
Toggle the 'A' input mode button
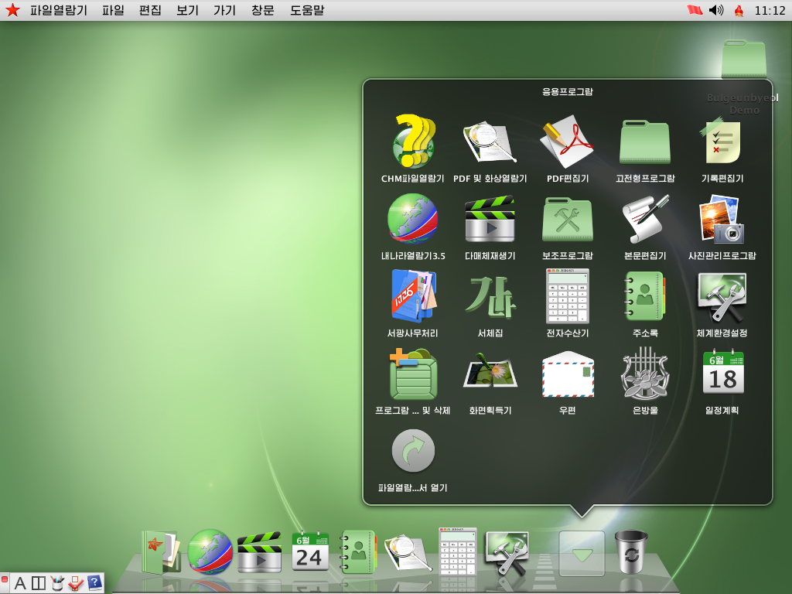(x=20, y=583)
